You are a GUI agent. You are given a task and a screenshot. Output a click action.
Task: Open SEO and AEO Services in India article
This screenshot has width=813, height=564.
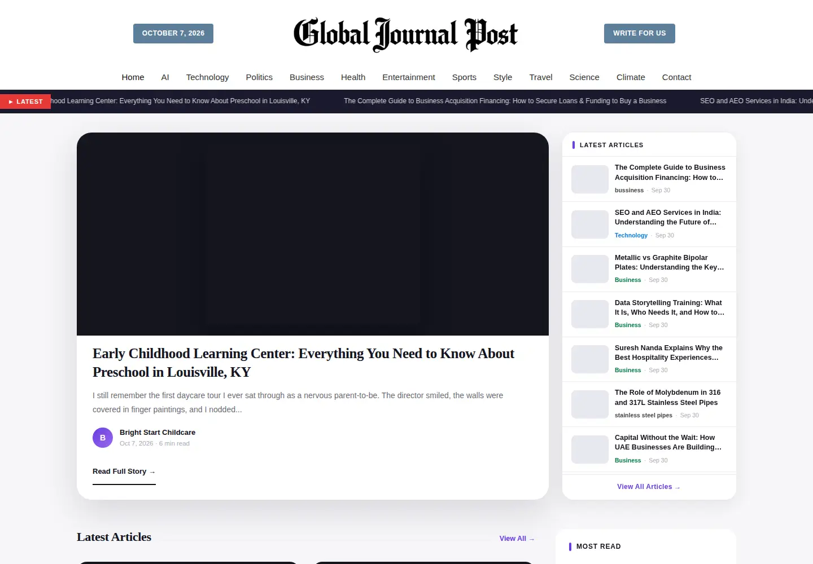click(668, 217)
